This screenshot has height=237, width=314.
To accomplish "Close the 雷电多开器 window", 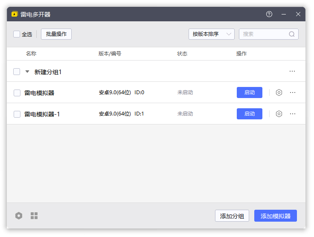I will pyautogui.click(x=298, y=14).
